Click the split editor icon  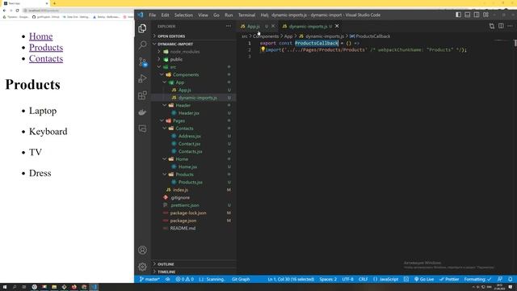click(501, 26)
